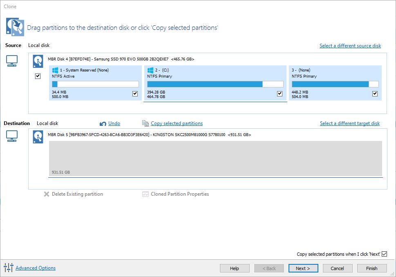
Task: Click the Destination computer monitor icon
Action: (x=12, y=136)
